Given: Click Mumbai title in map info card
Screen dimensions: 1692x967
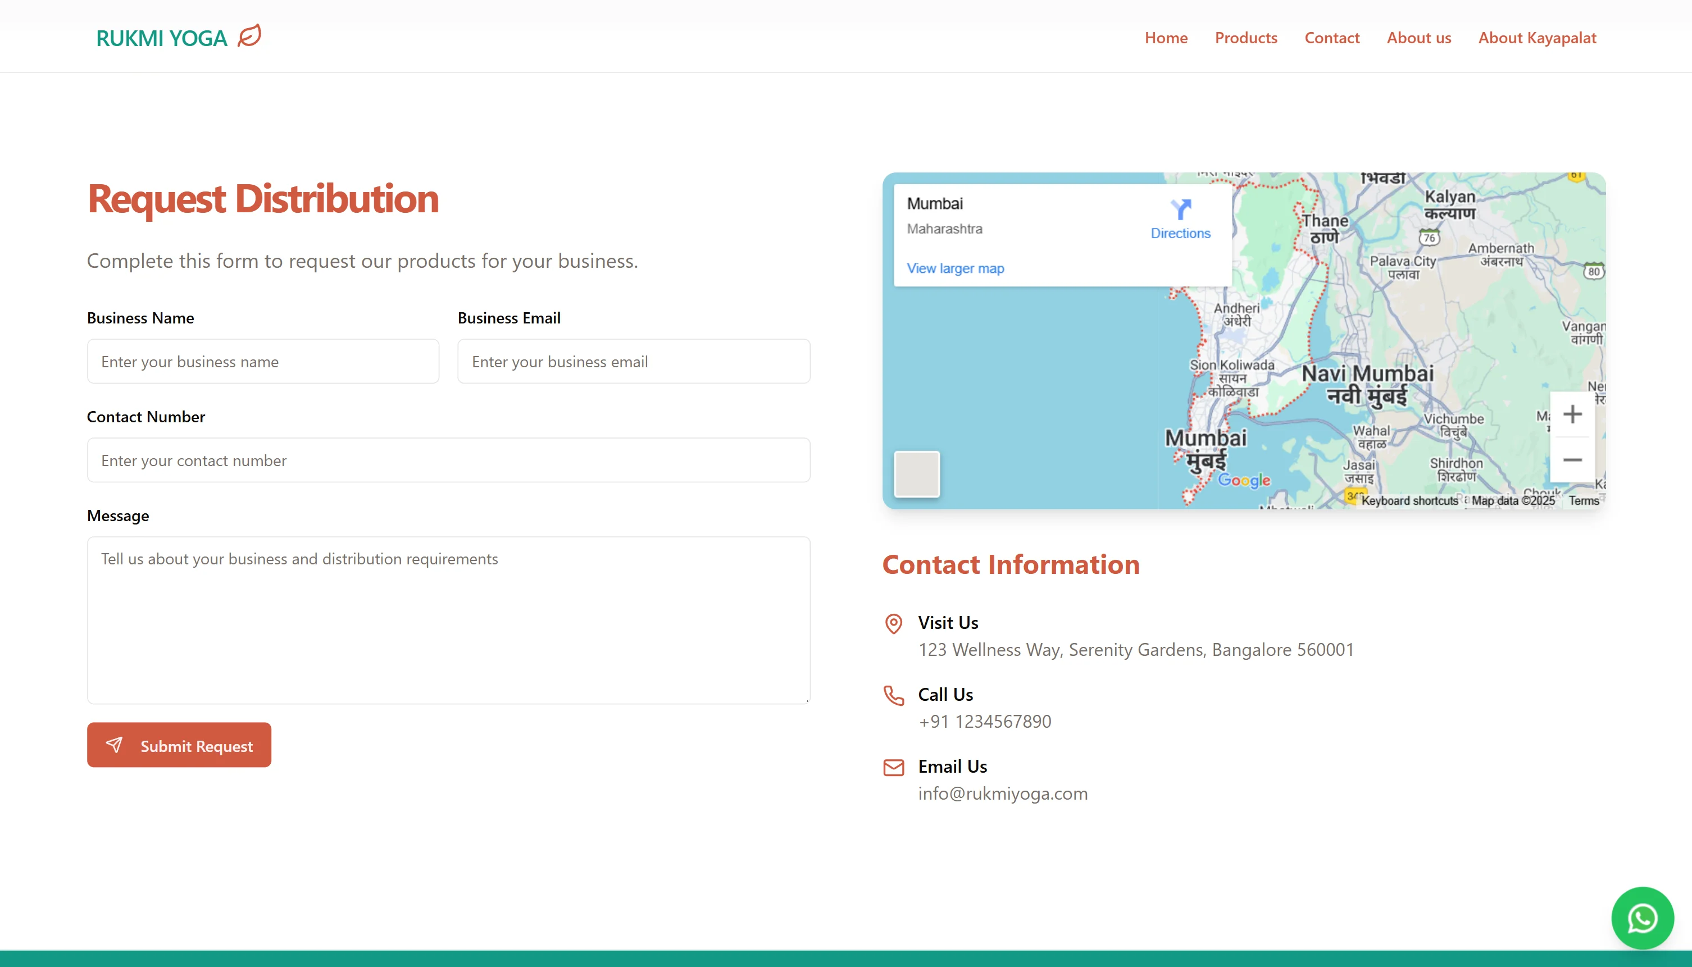Looking at the screenshot, I should click(935, 203).
